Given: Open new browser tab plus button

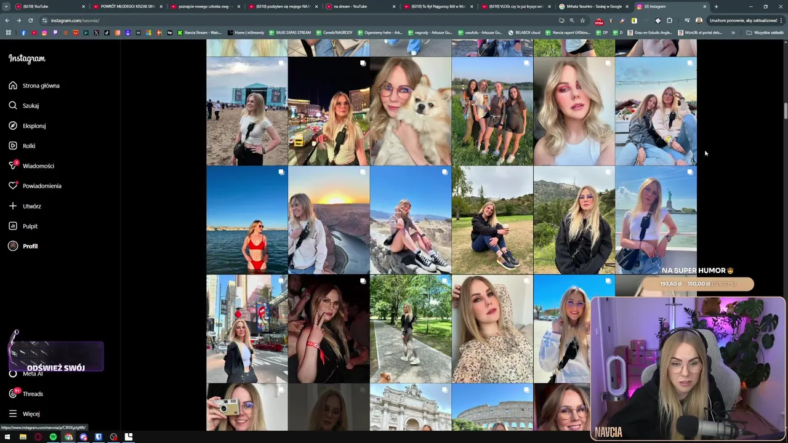Looking at the screenshot, I should pos(716,6).
